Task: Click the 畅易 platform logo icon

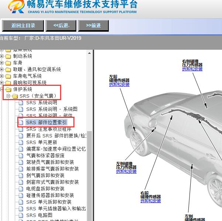Action: click(16, 6)
